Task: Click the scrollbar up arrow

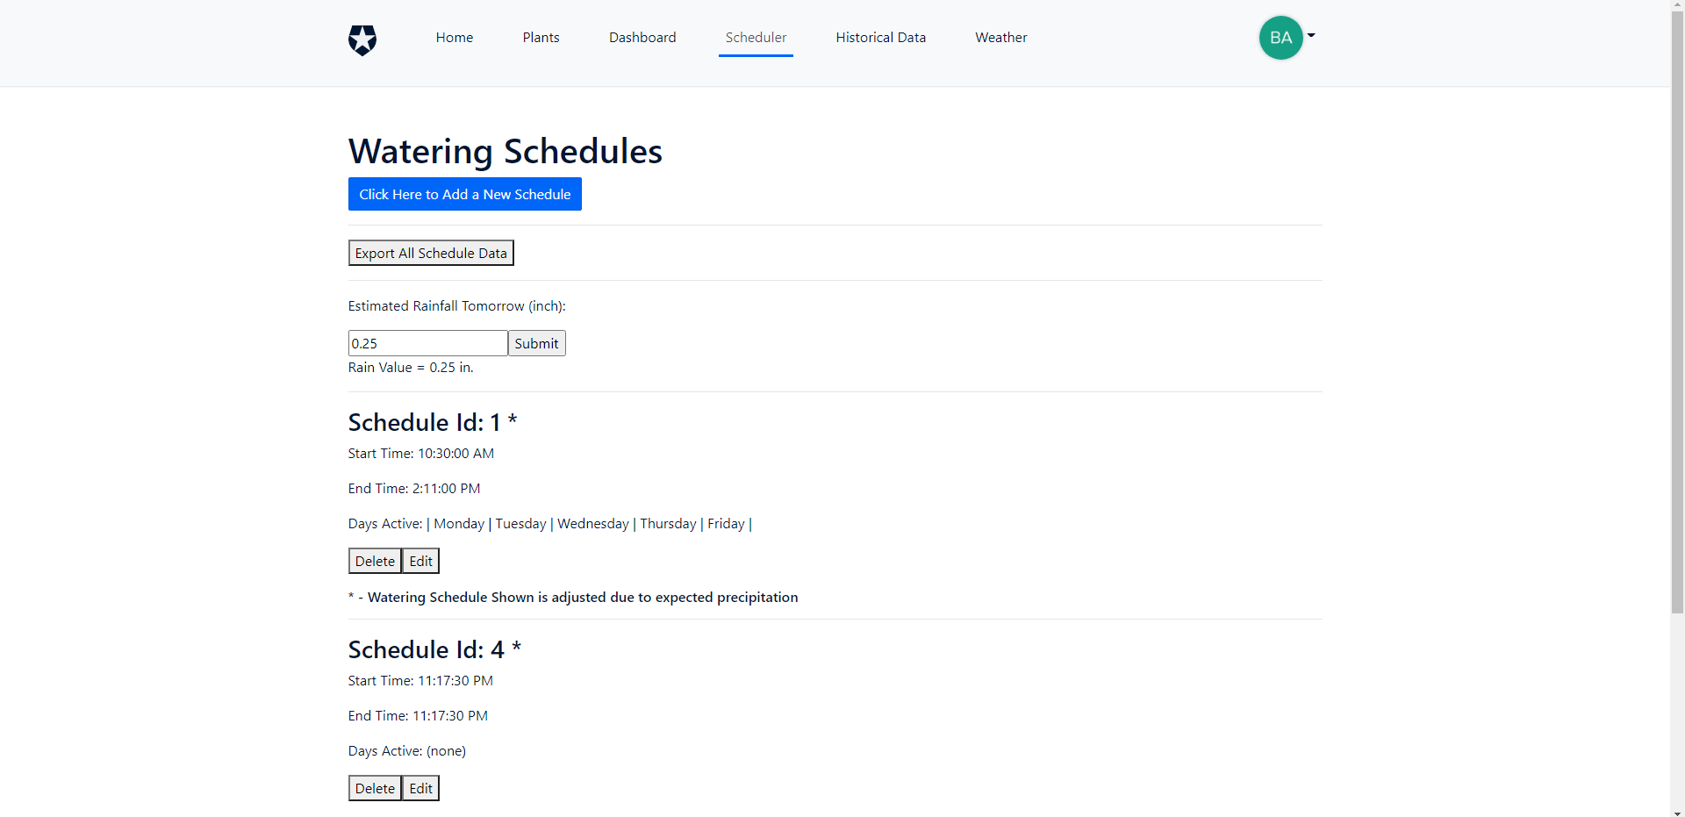Action: [x=1677, y=5]
